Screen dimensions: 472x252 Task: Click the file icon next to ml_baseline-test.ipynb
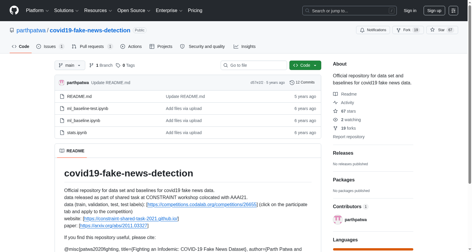[x=62, y=109]
